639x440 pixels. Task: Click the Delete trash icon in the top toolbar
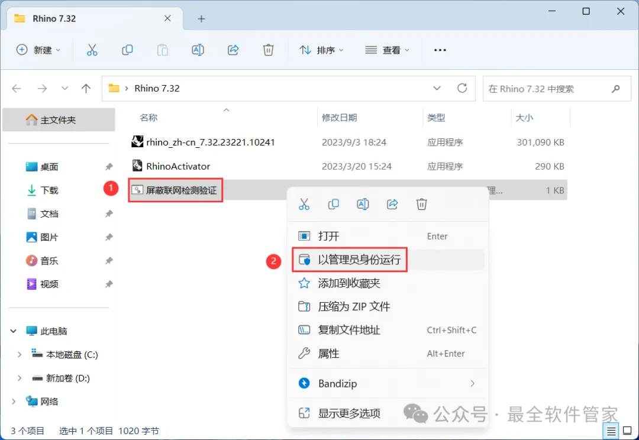268,50
